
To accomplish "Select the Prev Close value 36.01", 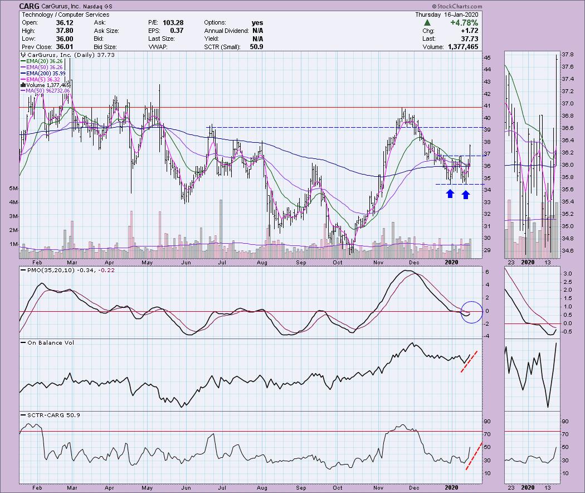I will [65, 47].
